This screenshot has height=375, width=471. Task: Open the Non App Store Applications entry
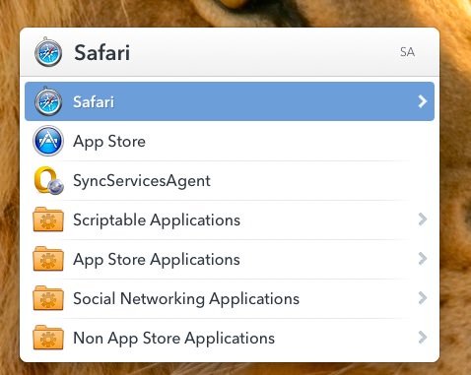(230, 338)
